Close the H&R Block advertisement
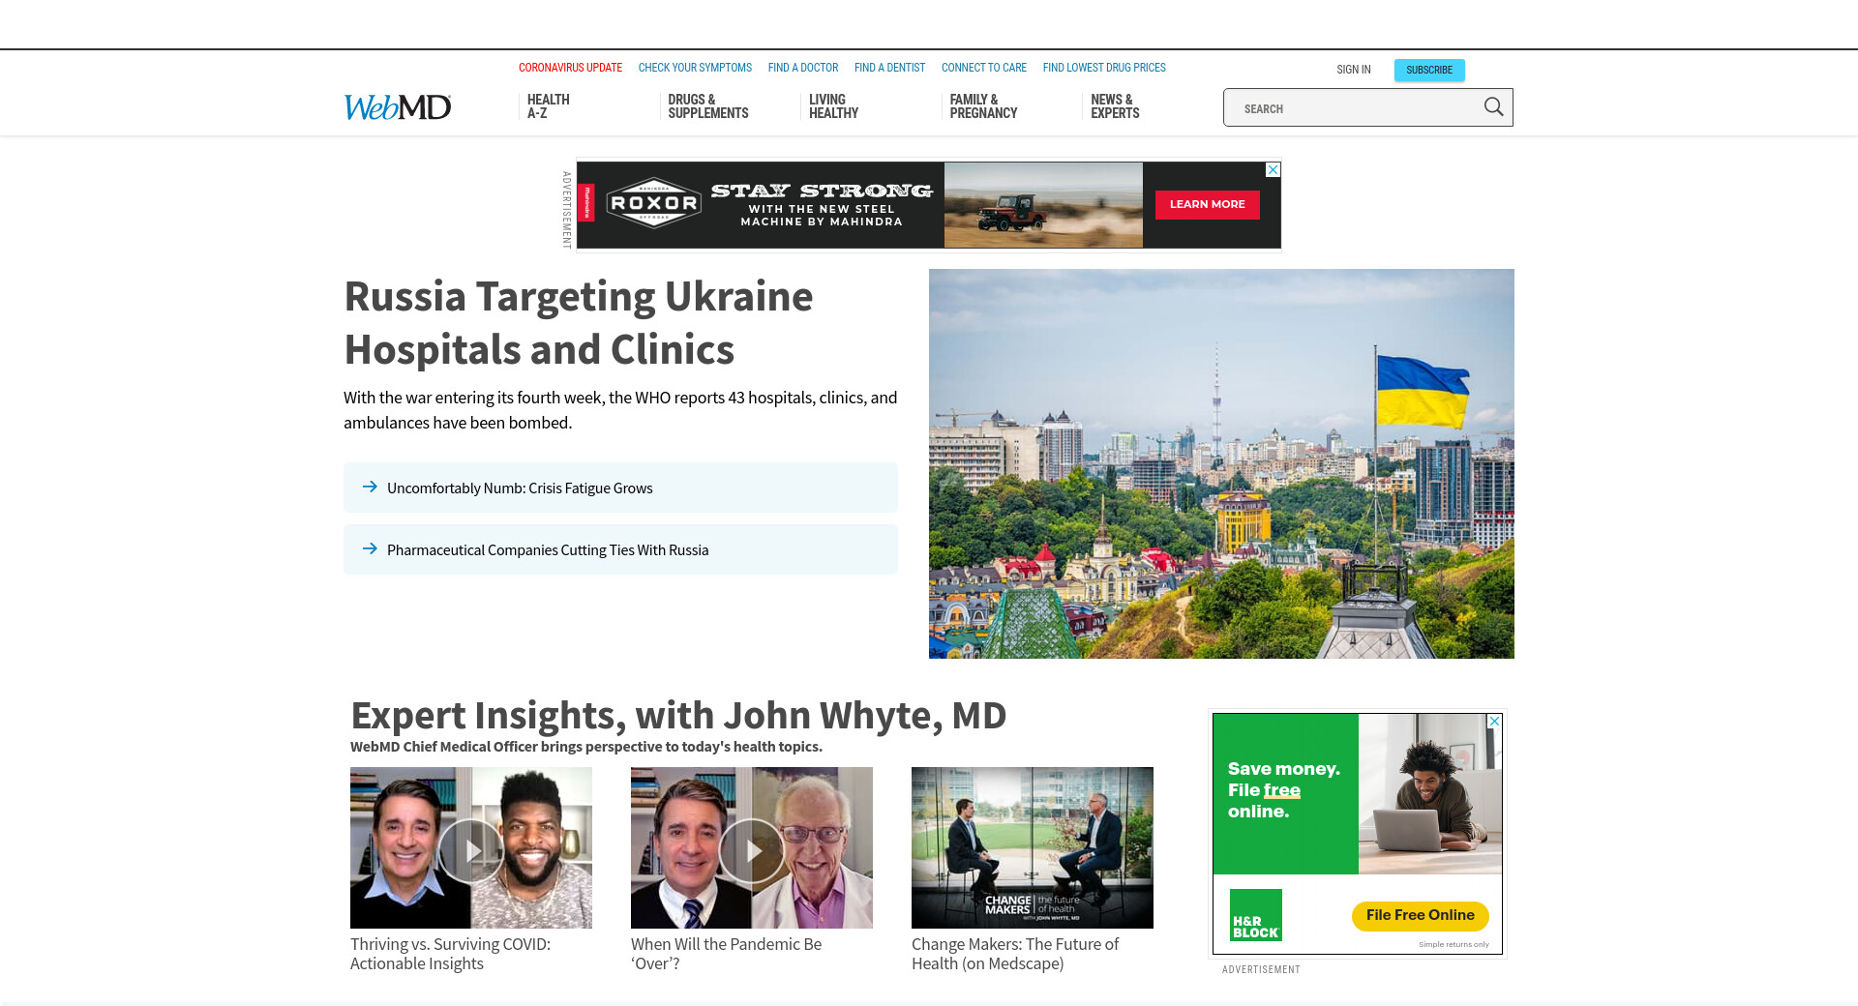 click(1494, 722)
